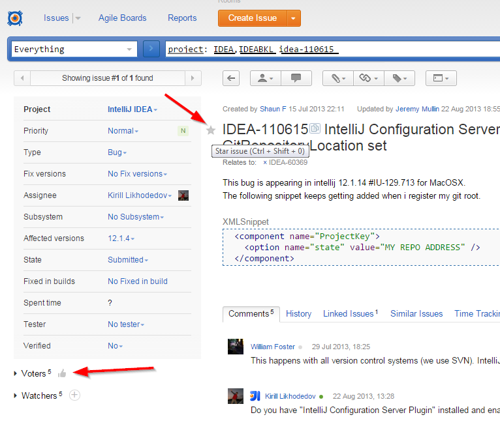Click the comment bubble toolbar icon
Screen dimensions: 500x430
click(296, 78)
